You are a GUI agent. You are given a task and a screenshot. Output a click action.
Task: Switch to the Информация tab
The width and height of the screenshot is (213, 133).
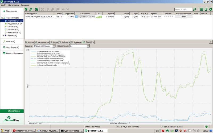[42, 42]
